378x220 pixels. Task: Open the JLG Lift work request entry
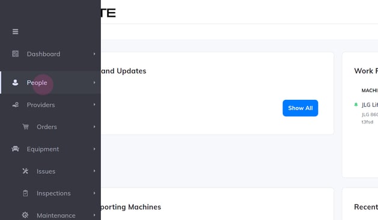370,105
